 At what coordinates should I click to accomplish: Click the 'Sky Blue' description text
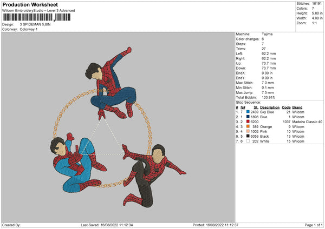tap(267, 112)
